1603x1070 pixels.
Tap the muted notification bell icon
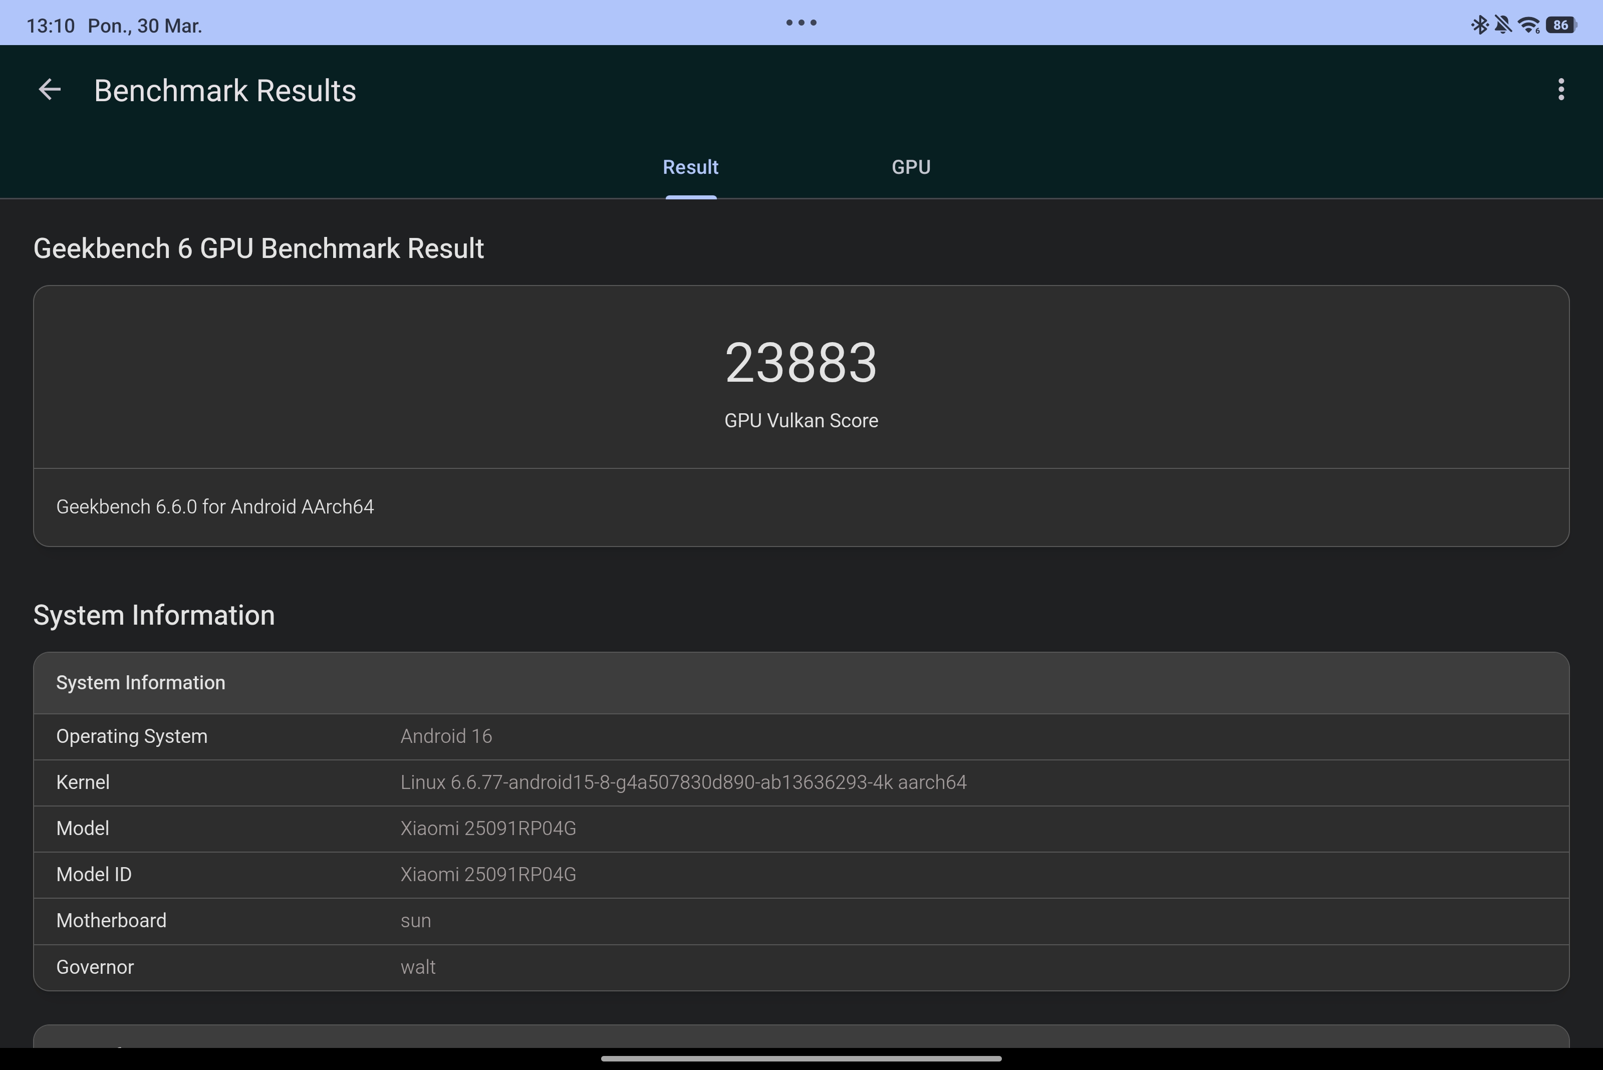(x=1502, y=25)
